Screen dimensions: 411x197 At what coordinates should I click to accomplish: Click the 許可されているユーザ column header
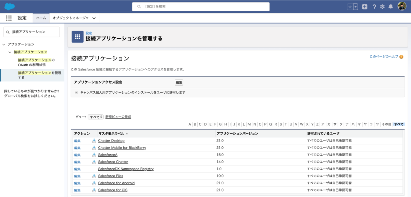pyautogui.click(x=323, y=133)
